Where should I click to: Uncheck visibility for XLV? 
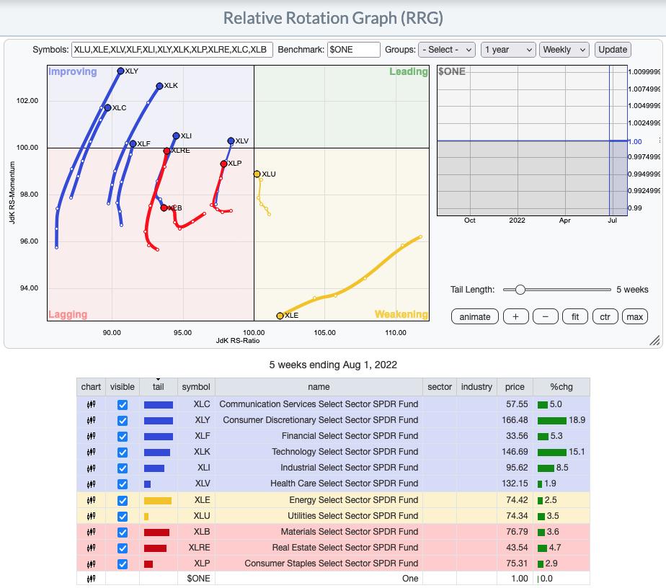click(x=123, y=484)
